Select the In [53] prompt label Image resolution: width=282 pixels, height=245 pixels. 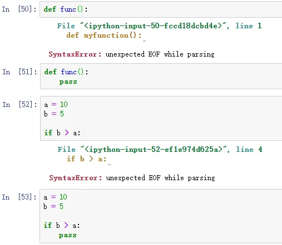pyautogui.click(x=19, y=197)
